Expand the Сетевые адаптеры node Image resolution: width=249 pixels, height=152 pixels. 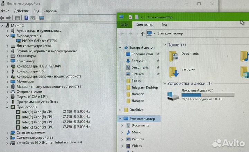pyautogui.click(x=7, y=132)
